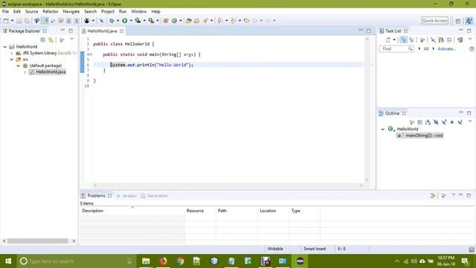This screenshot has width=476, height=268.
Task: Click the Debug bug icon
Action: (112, 21)
